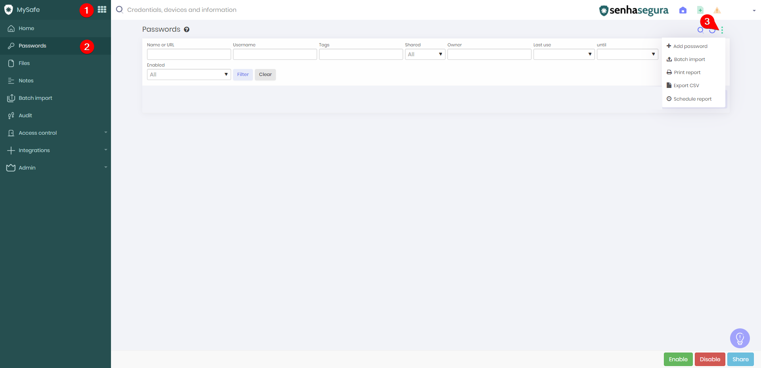Click the Admin crown icon in sidebar

(11, 168)
